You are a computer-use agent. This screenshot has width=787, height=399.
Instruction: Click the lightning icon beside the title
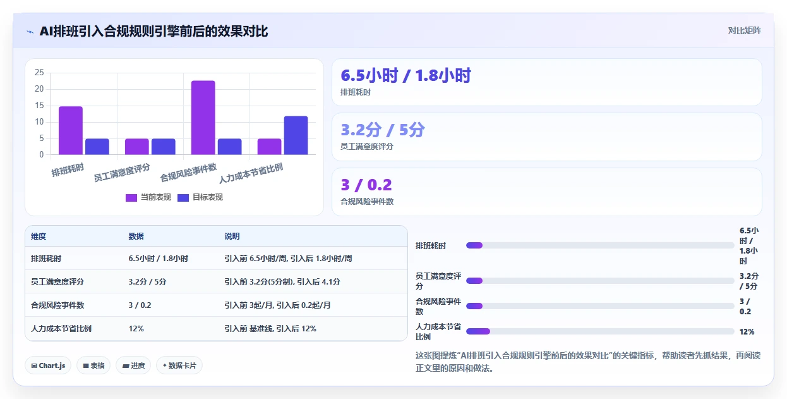[x=30, y=32]
